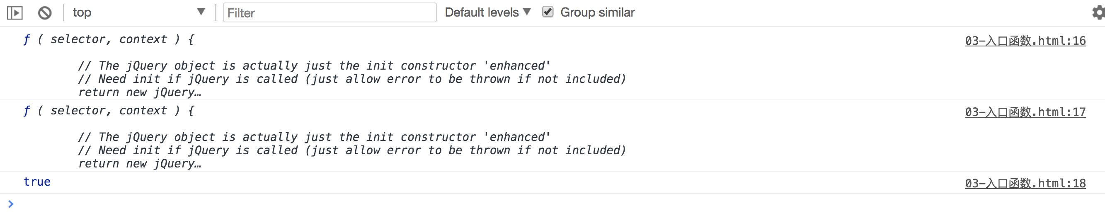Toggle the Group similar checkbox
Screen dimensions: 1105x223
coord(548,12)
